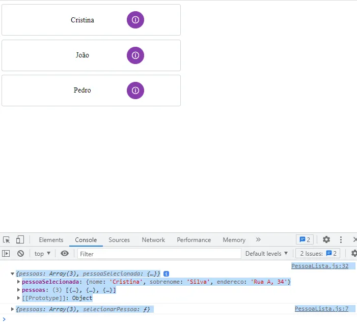Click the console prompt line
Viewport: 357px width, 332px height.
pos(178,319)
